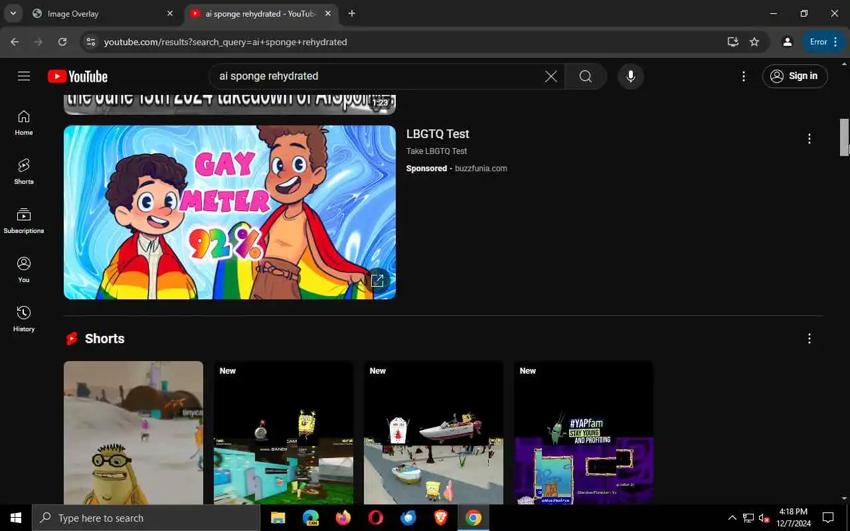Viewport: 850px width, 531px height.
Task: Open a new browser tab
Action: (352, 13)
